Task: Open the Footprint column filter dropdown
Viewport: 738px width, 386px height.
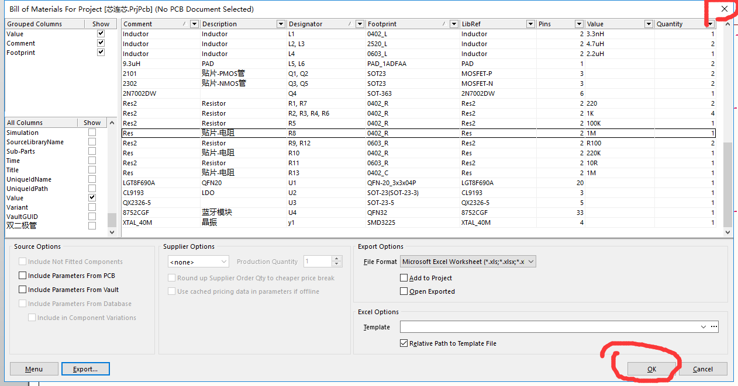Action: click(x=454, y=24)
